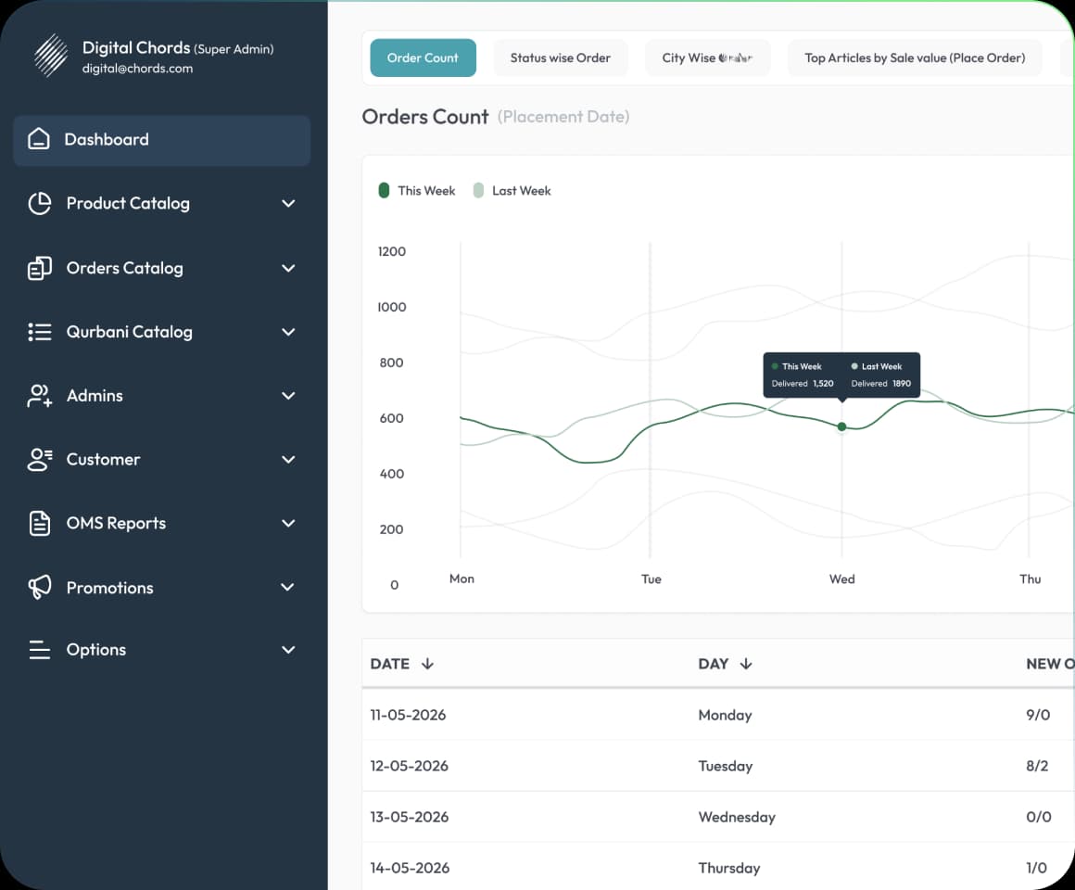
Task: Toggle Last Week legend series
Action: [x=512, y=191]
